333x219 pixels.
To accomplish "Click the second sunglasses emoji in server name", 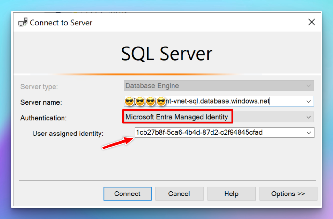I will pyautogui.click(x=140, y=101).
